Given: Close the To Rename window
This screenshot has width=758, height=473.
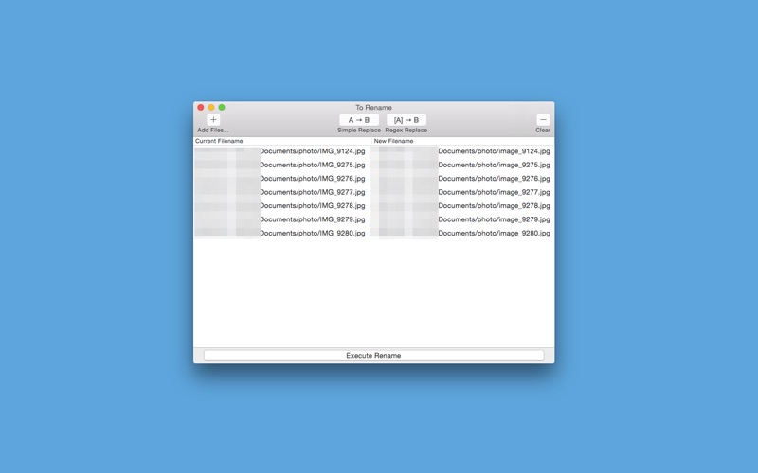Looking at the screenshot, I should (x=201, y=107).
